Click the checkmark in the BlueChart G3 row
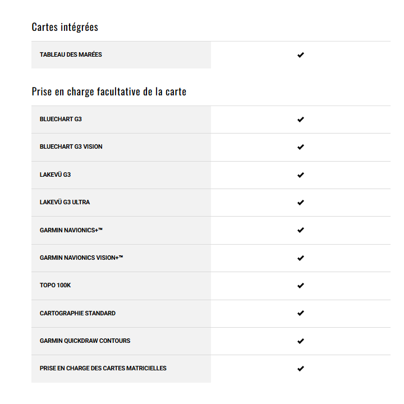The width and height of the screenshot is (404, 404). click(x=300, y=120)
